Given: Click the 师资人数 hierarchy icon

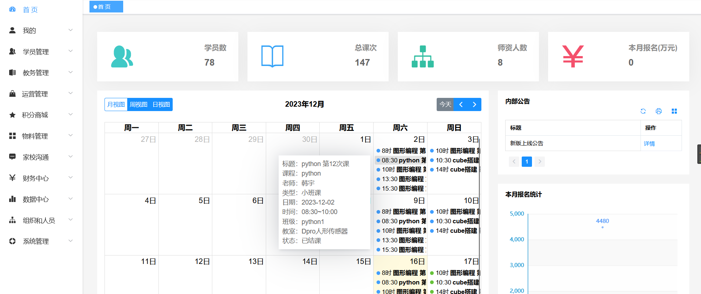Looking at the screenshot, I should (x=423, y=56).
